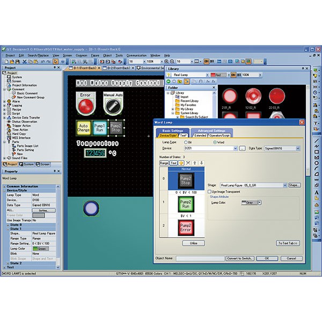Open the Screen menu

(68, 55)
